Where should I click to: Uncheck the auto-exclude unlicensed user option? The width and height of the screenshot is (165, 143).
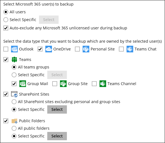coord(6,28)
